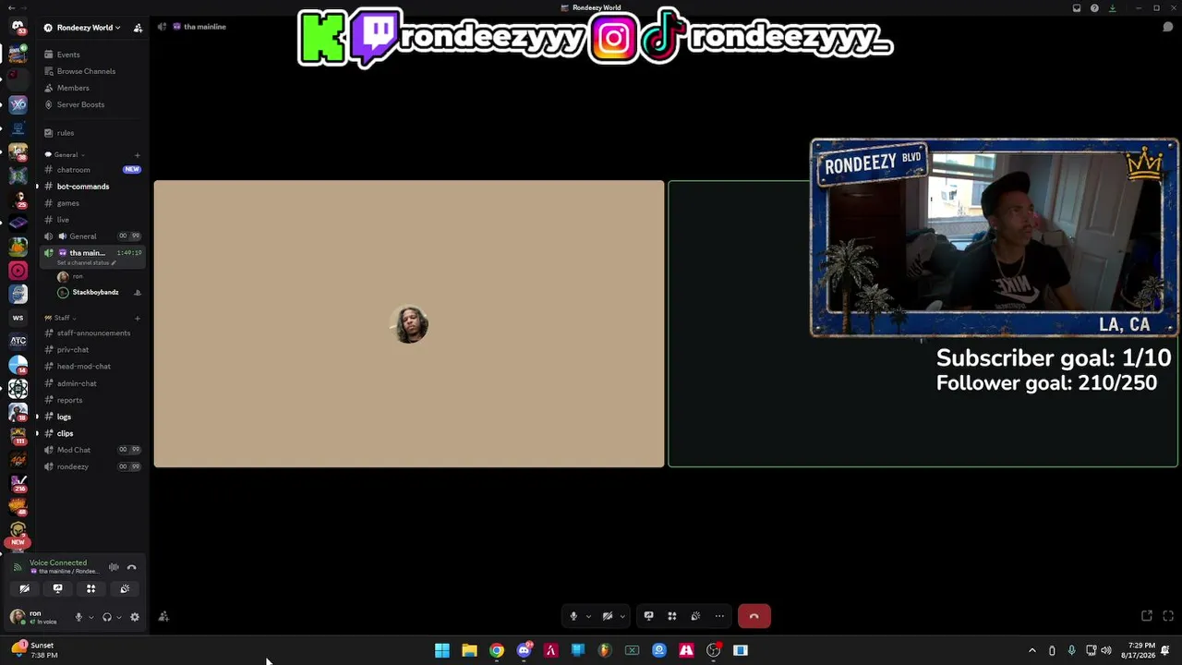Open Chrome from the taskbar

(497, 650)
